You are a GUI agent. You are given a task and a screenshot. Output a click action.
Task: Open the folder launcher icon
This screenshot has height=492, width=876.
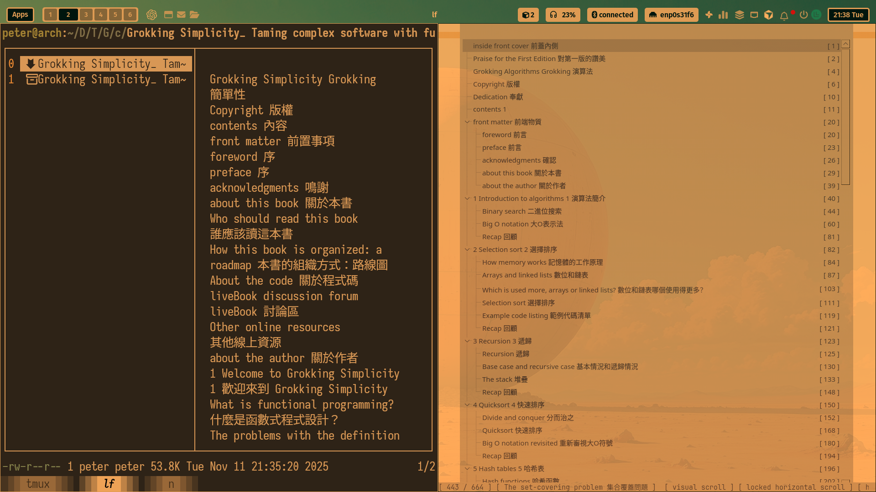(194, 15)
